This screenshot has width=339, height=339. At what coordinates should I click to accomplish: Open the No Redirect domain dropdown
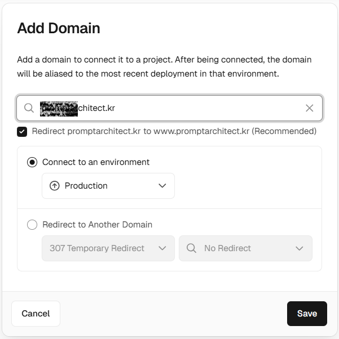point(245,248)
